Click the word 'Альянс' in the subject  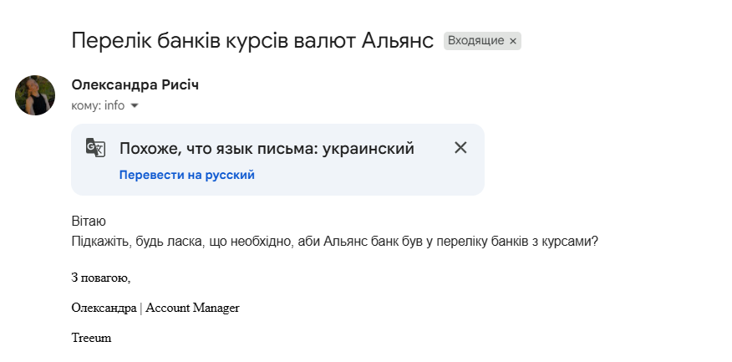tap(397, 40)
